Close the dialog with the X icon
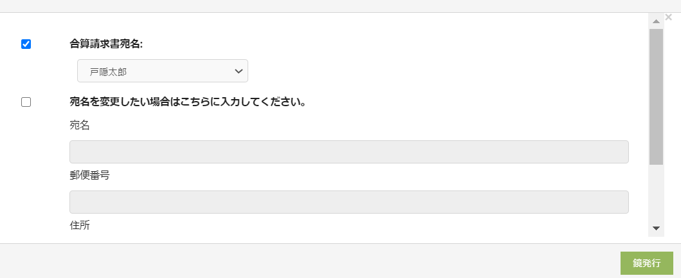Screen dimensions: 681x278 (x=669, y=17)
